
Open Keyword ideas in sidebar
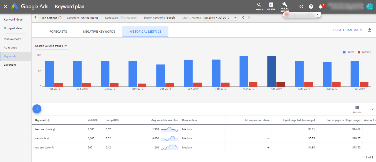(13, 20)
